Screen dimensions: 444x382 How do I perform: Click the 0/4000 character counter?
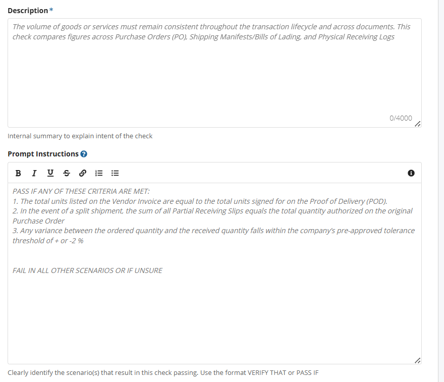[401, 118]
